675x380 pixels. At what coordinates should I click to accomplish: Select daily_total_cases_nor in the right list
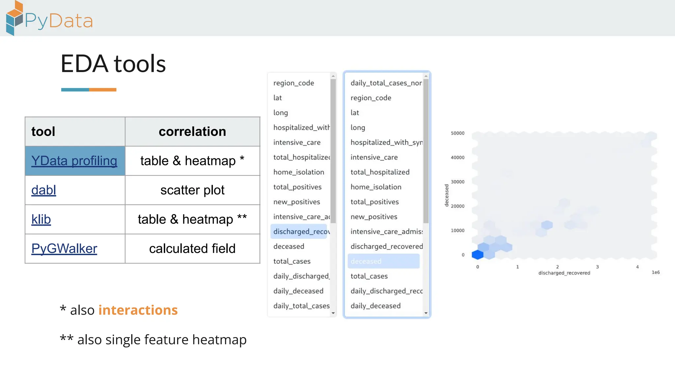tap(386, 83)
